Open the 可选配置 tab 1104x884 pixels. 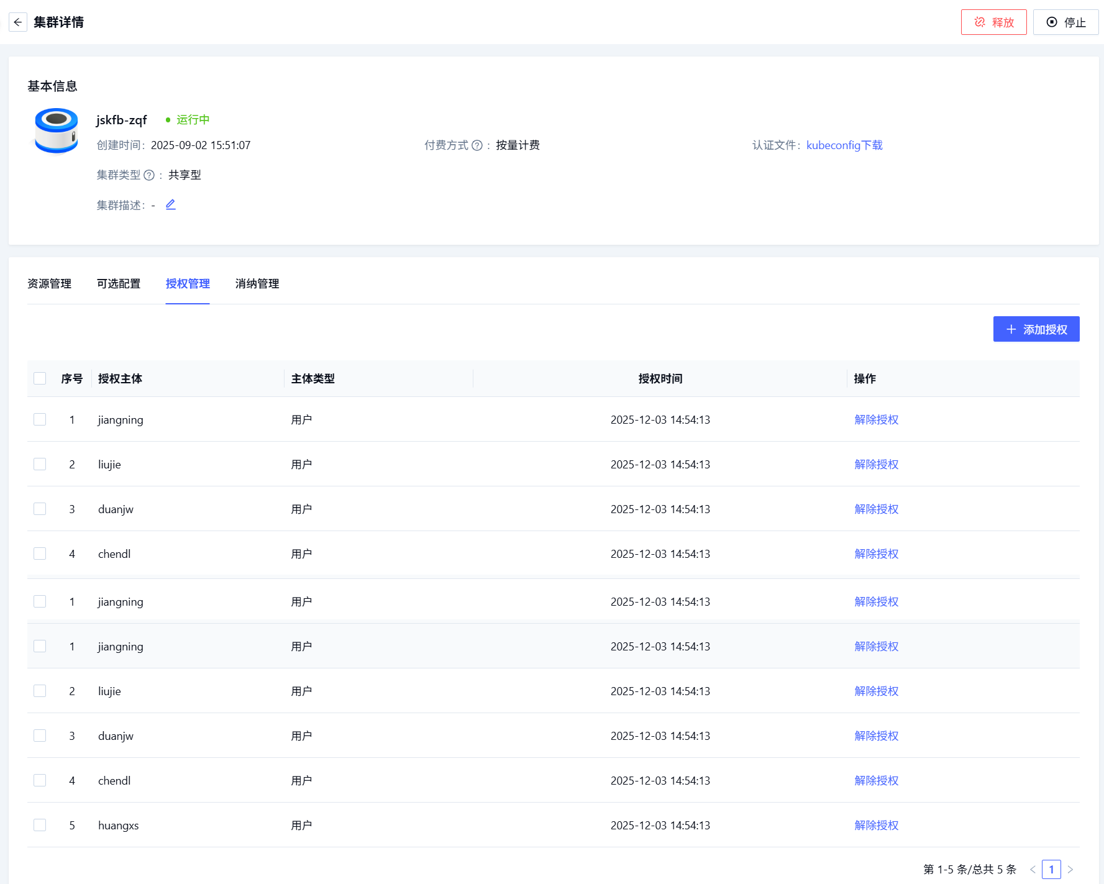click(x=119, y=284)
